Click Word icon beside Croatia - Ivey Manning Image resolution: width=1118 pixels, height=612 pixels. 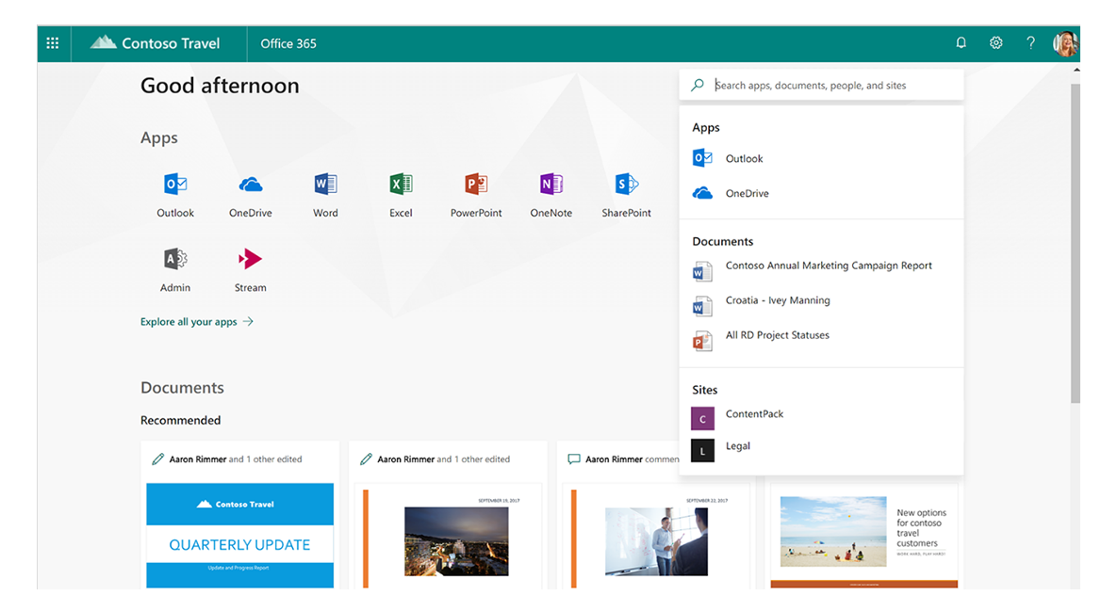pos(702,306)
